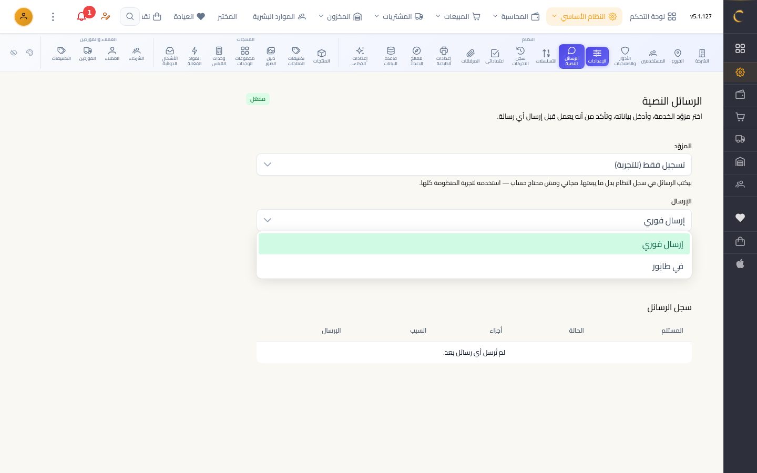Choose the في طابور queue option
The image size is (757, 473).
coord(474,266)
